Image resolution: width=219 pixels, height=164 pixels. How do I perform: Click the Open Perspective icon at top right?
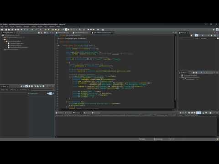(x=214, y=30)
